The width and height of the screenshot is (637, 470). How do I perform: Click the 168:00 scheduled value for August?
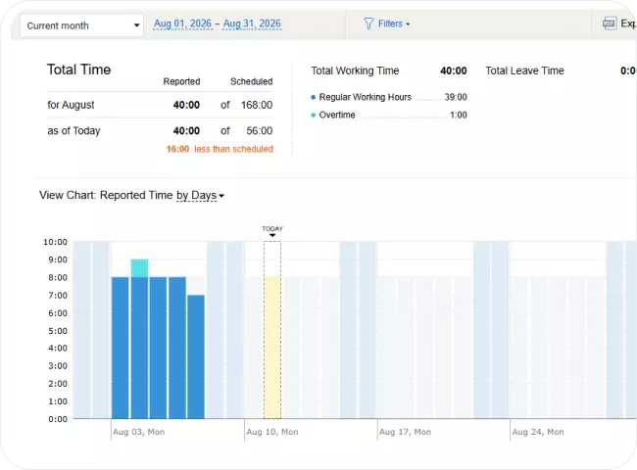click(257, 105)
